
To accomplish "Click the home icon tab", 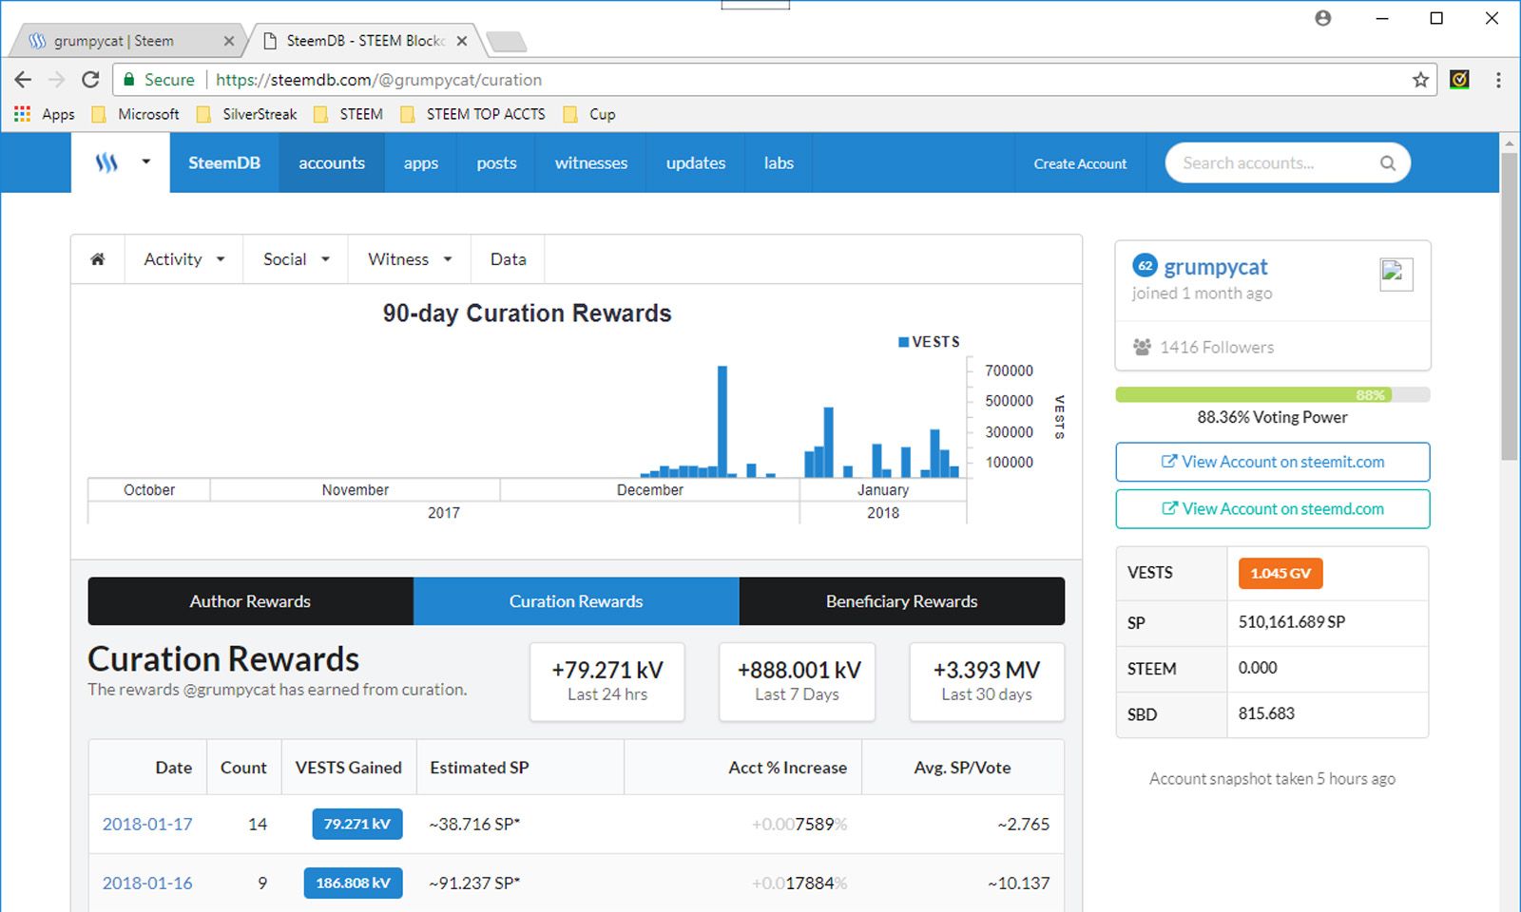I will tap(98, 259).
